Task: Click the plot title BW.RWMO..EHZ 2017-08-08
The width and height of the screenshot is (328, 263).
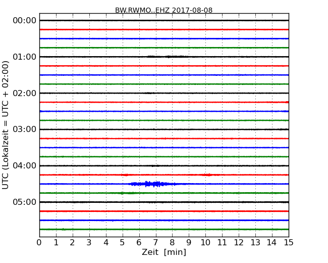Action: [164, 10]
